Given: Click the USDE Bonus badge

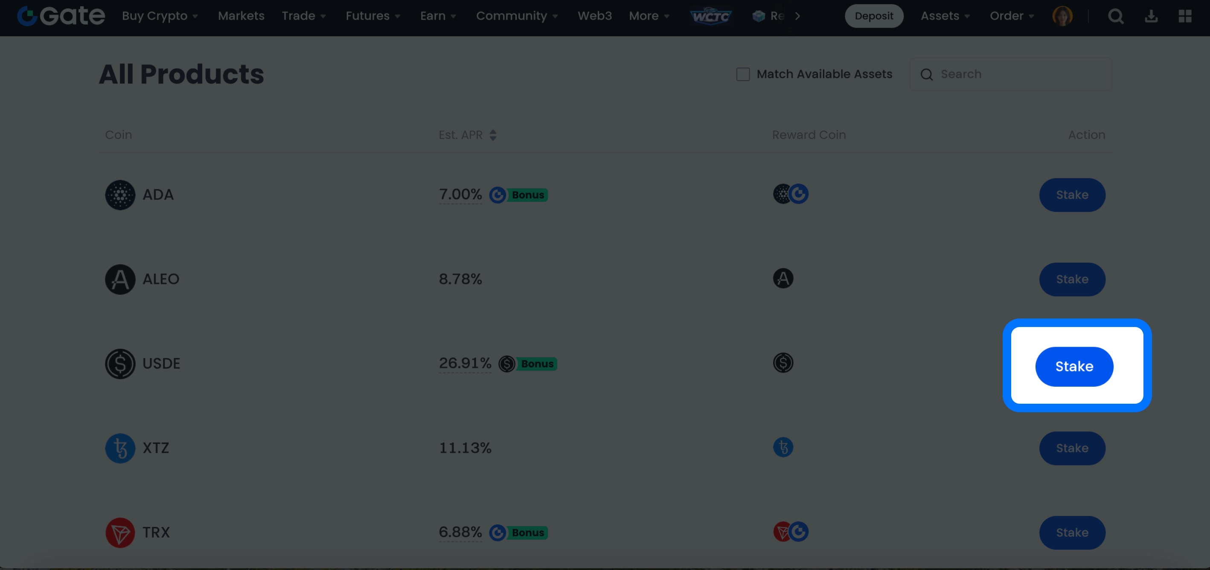Looking at the screenshot, I should click(536, 364).
